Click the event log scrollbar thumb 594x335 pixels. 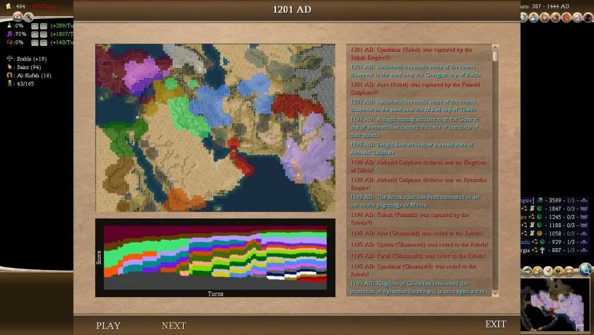[495, 56]
